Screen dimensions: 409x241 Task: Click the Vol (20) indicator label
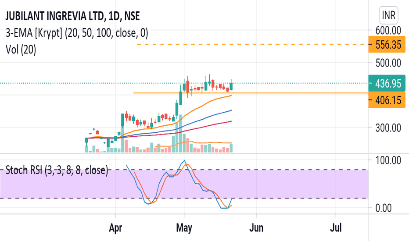[21, 50]
